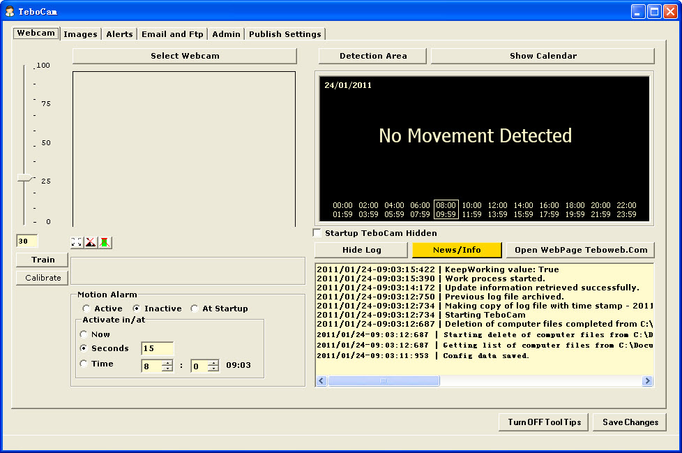The width and height of the screenshot is (682, 453).
Task: Click the TeboCam title bar app icon
Action: pos(10,11)
